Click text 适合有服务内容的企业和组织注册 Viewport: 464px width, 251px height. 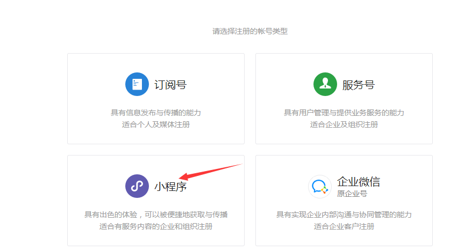click(x=156, y=226)
